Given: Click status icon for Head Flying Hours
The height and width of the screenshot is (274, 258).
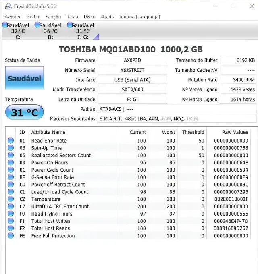Looking at the screenshot, I should tap(10, 214).
